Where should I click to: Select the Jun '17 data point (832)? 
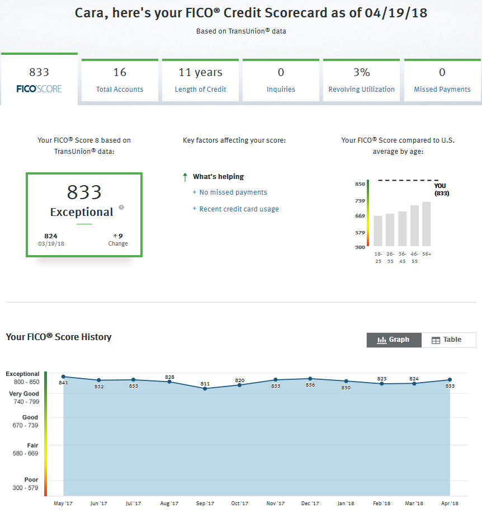click(x=99, y=380)
